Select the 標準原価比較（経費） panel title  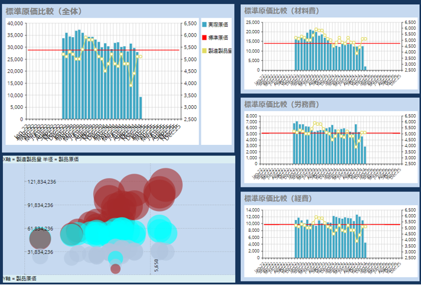(x=278, y=199)
